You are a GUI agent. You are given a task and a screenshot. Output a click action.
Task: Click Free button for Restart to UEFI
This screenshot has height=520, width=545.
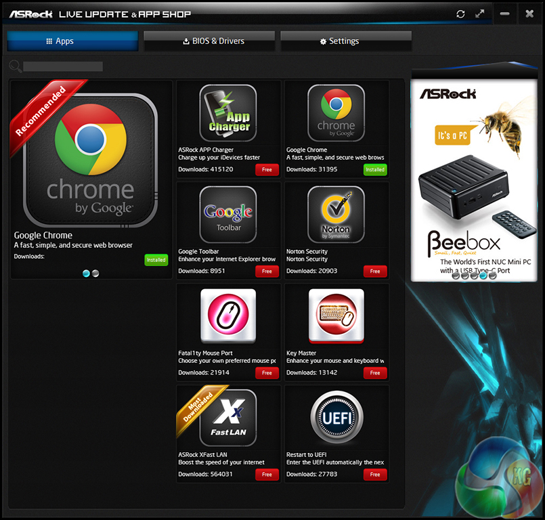(375, 475)
